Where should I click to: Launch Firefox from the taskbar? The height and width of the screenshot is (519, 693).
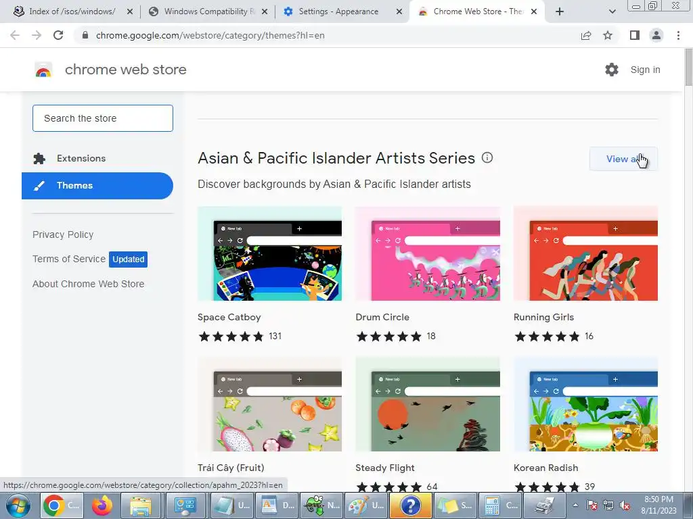pos(102,505)
